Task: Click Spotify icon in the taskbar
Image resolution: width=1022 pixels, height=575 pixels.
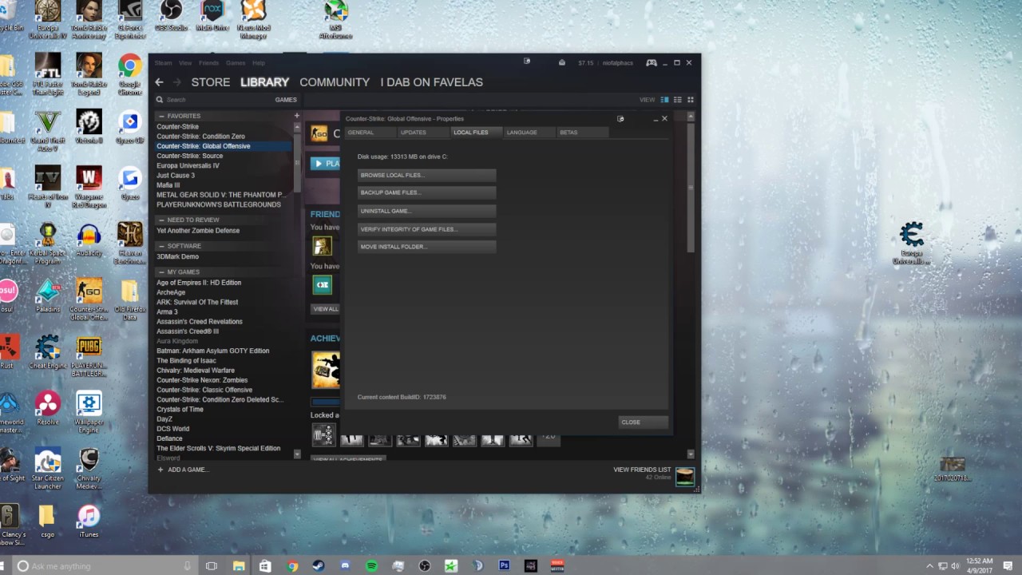Action: [x=371, y=565]
